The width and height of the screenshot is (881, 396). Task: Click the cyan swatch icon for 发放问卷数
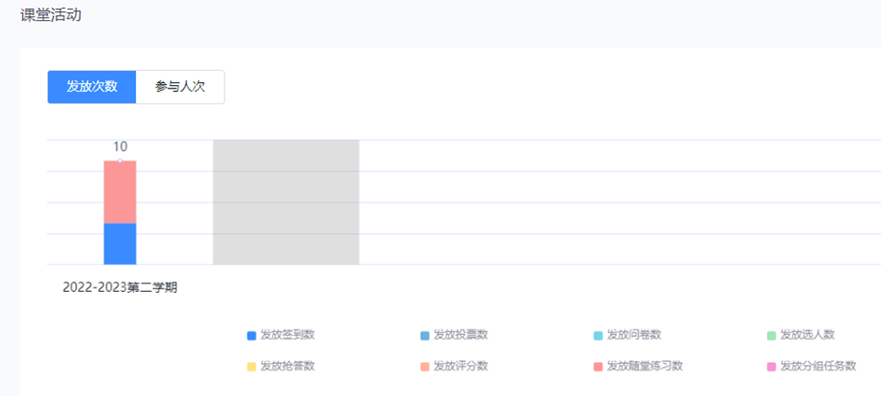(598, 336)
